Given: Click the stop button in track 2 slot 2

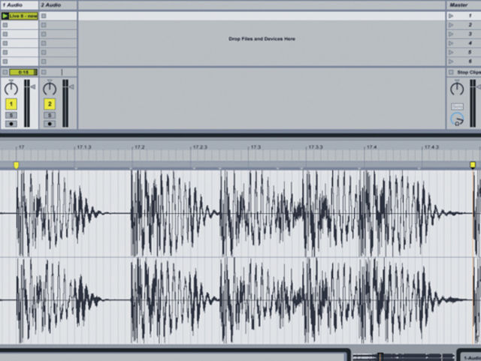Looking at the screenshot, I should pyautogui.click(x=44, y=25).
